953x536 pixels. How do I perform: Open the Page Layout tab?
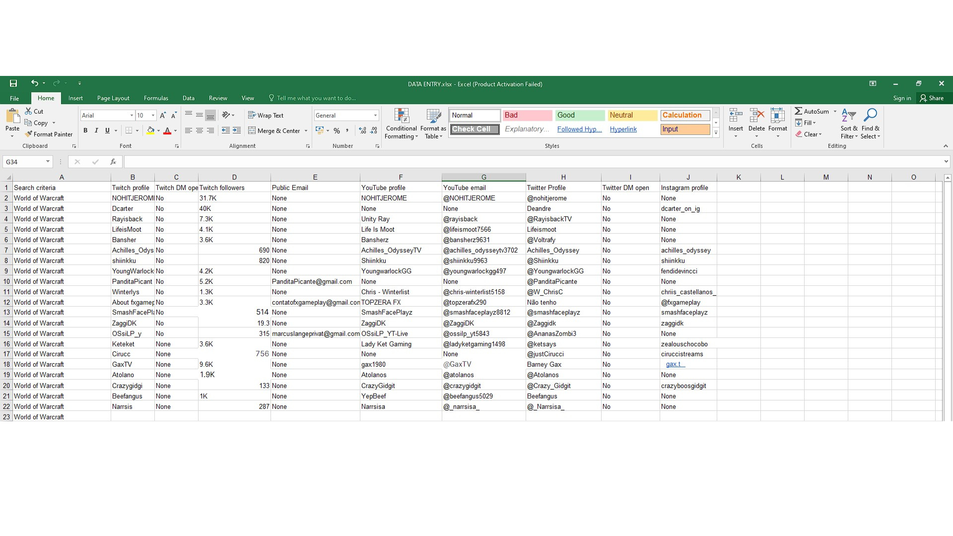[x=113, y=98]
